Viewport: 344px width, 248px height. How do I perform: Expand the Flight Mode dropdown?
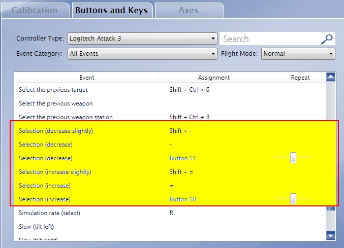pos(298,54)
